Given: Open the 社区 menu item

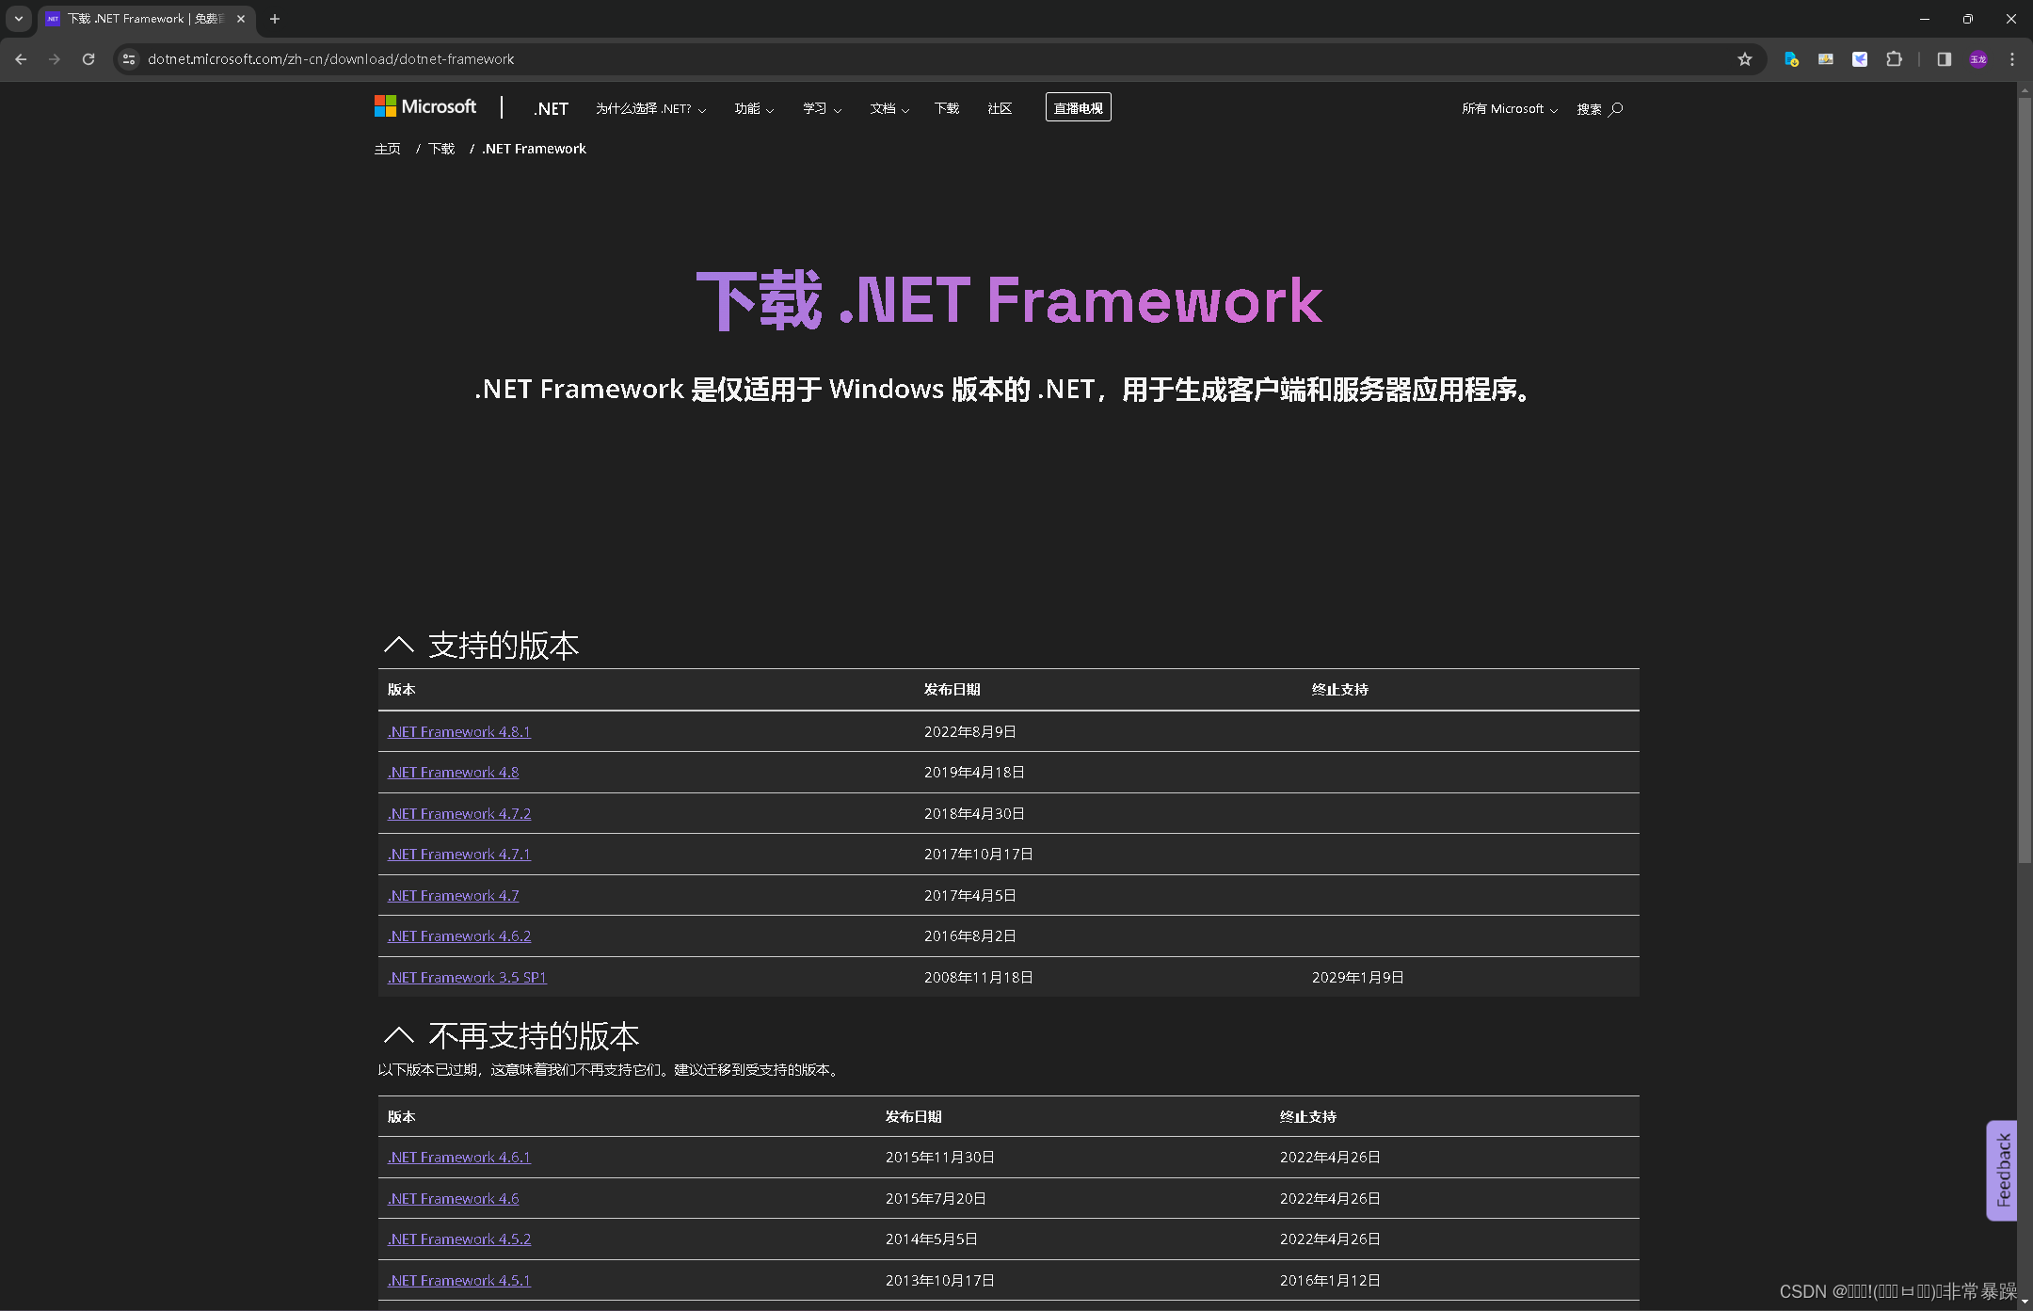Looking at the screenshot, I should (x=999, y=109).
